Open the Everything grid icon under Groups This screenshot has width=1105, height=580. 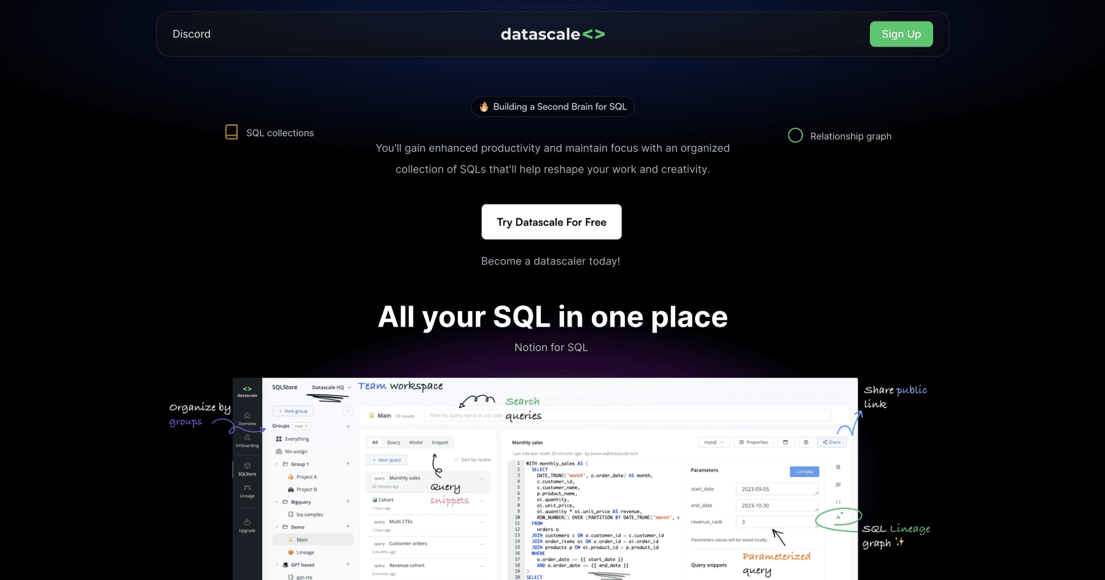(x=278, y=439)
